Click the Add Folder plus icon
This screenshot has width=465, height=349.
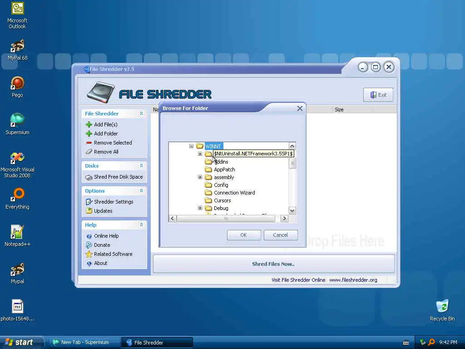(89, 134)
